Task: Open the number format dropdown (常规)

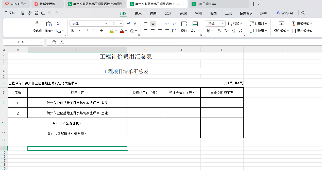Action: click(223, 24)
